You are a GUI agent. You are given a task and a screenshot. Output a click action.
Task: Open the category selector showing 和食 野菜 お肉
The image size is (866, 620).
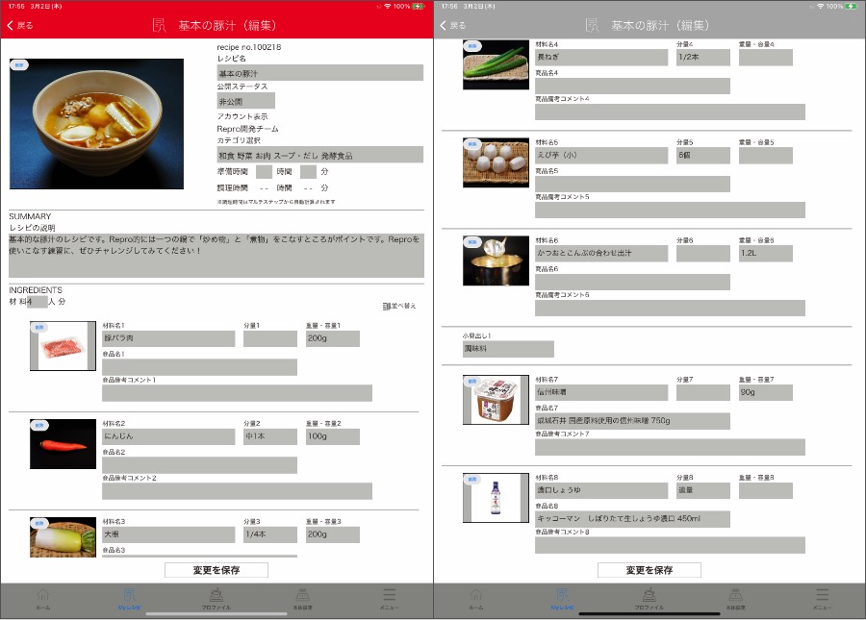319,155
